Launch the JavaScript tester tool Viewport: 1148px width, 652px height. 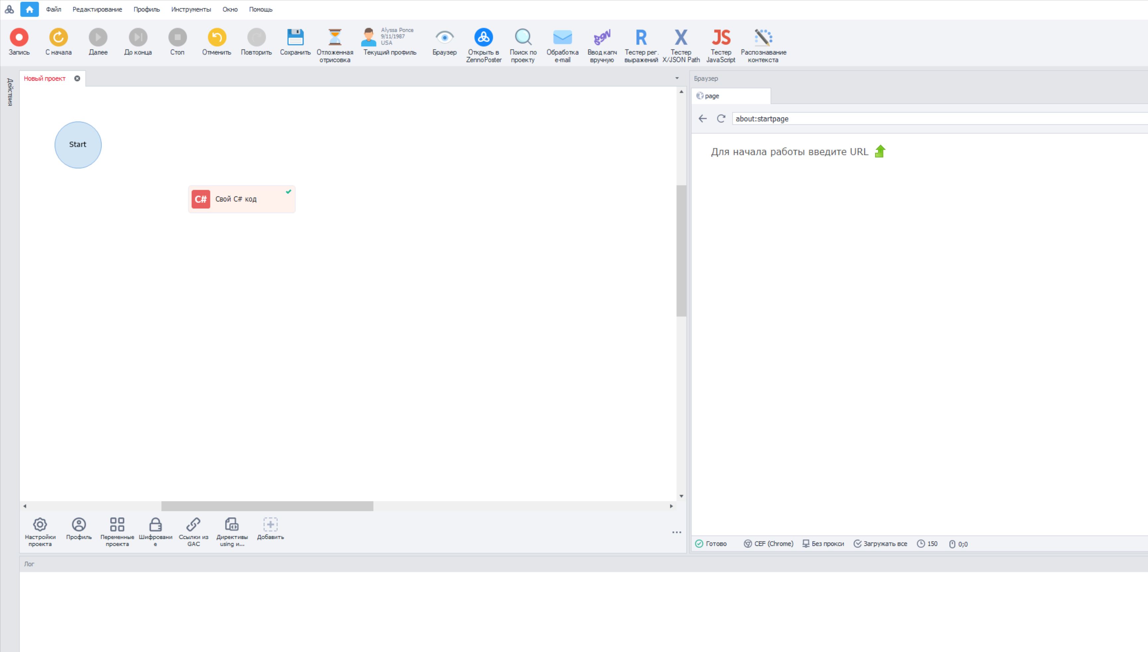coord(720,37)
